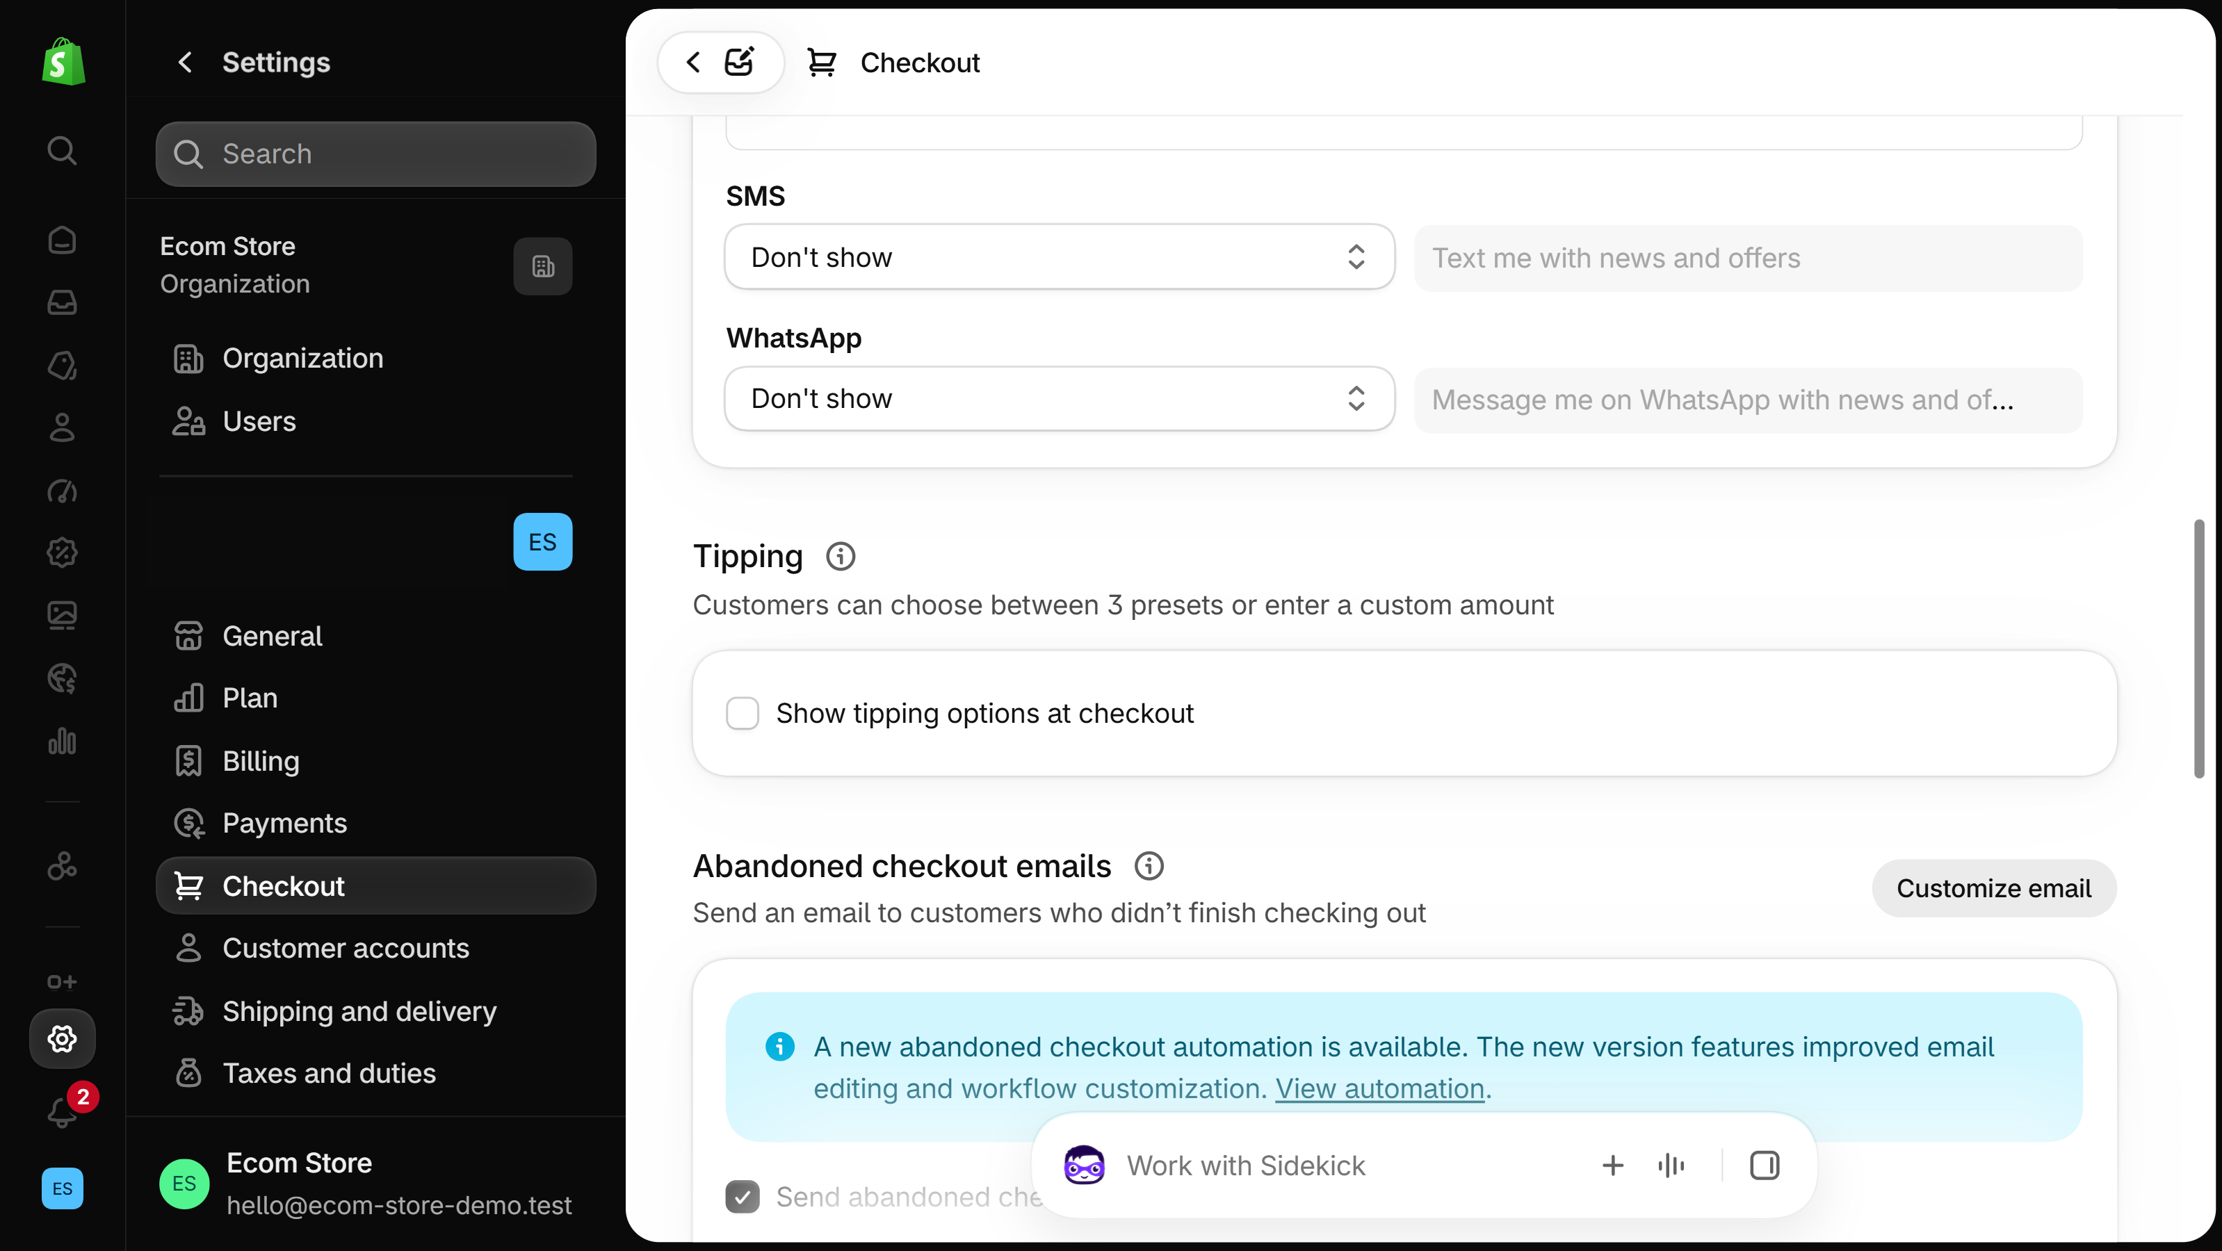
Task: Click the organization building icon button
Action: click(x=542, y=265)
